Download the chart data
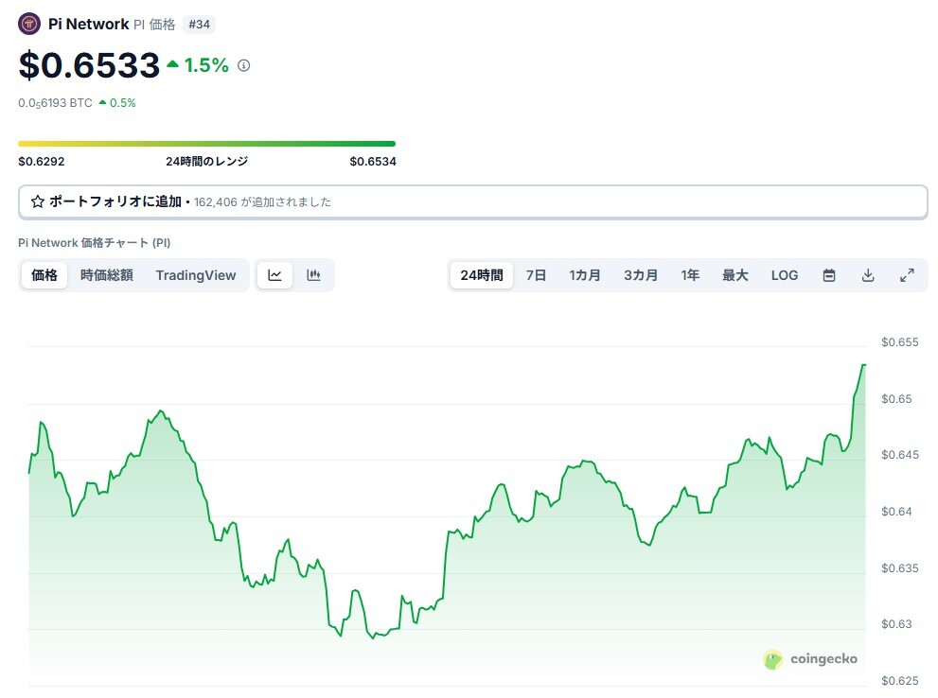 (868, 275)
